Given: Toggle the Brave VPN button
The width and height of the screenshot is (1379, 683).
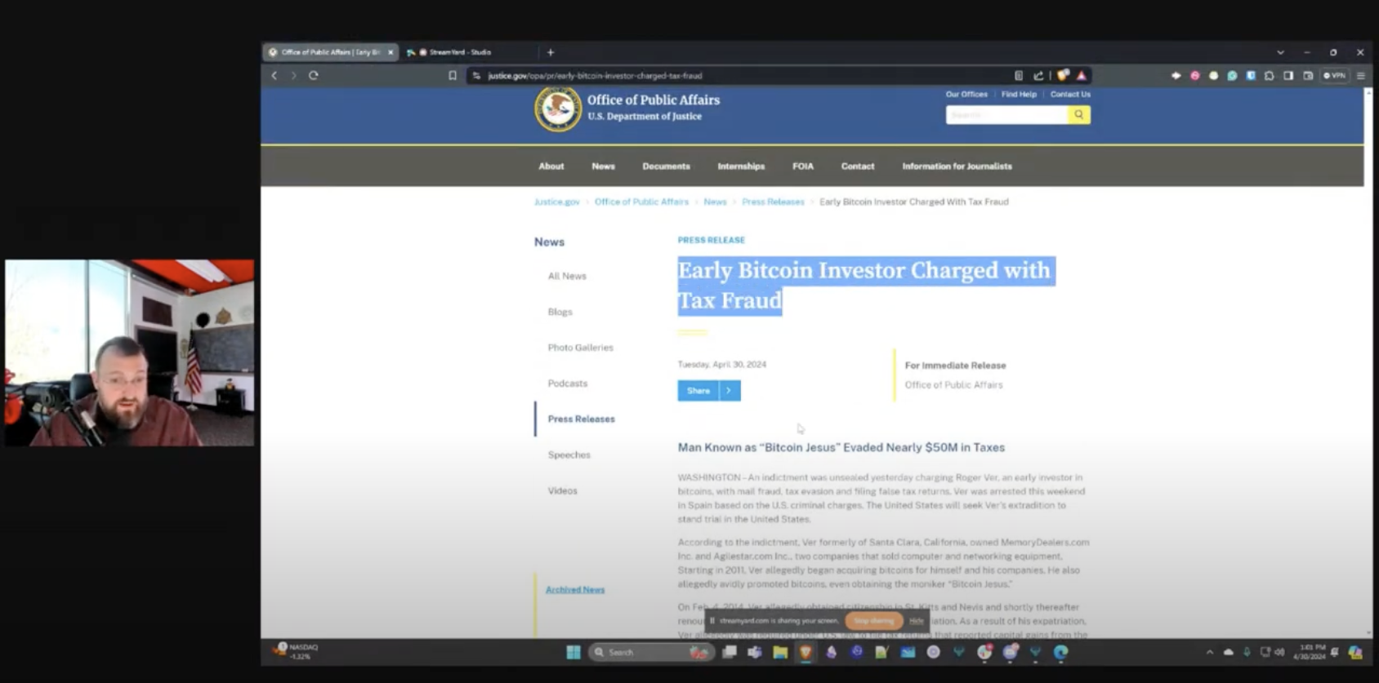Looking at the screenshot, I should (x=1334, y=75).
